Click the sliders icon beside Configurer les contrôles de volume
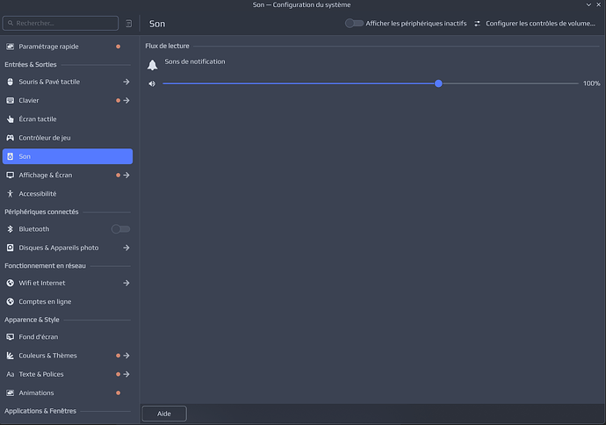Viewport: 606px width, 425px height. [x=477, y=24]
